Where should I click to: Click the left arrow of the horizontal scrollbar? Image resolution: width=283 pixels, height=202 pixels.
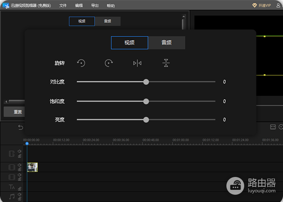[6, 102]
